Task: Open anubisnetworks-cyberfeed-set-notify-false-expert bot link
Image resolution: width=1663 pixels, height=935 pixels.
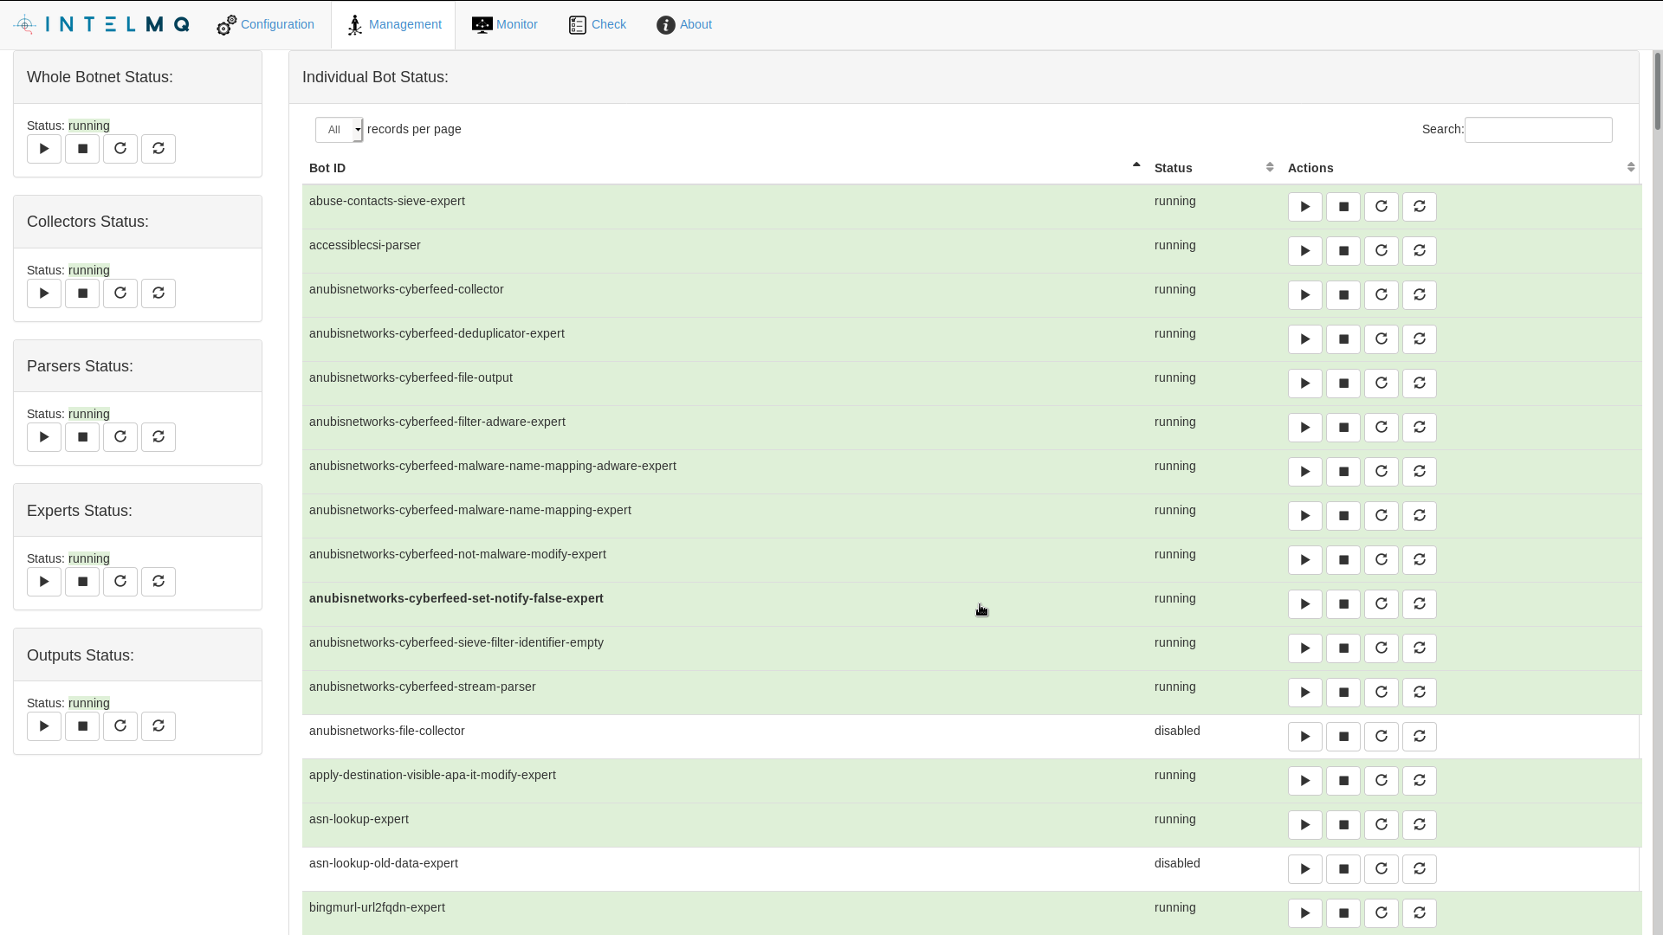Action: coord(456,598)
